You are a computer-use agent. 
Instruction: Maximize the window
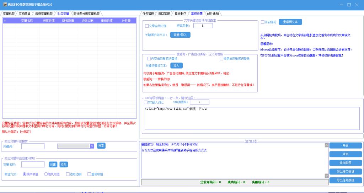pos(349,5)
